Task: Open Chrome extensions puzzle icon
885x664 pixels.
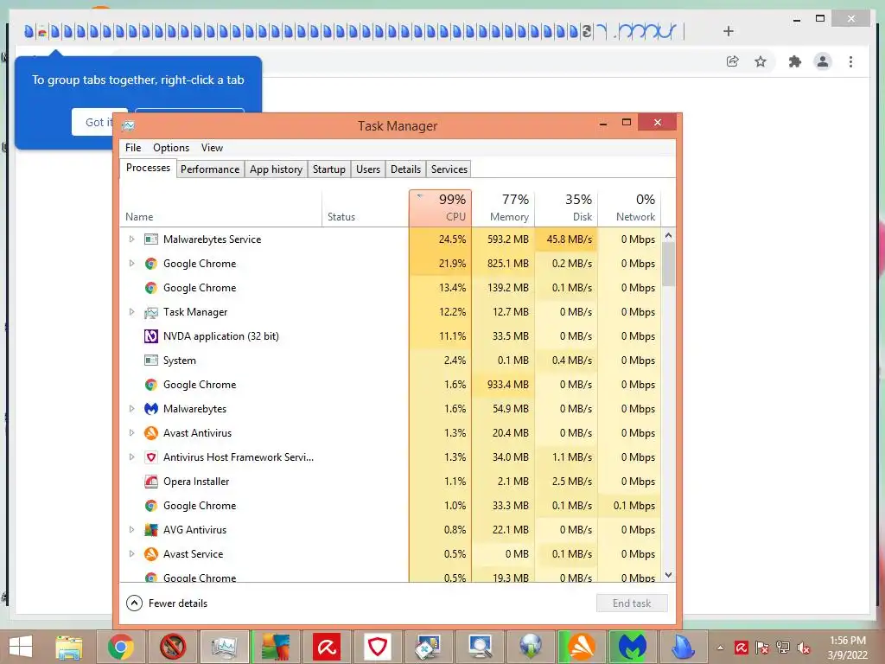Action: pyautogui.click(x=795, y=61)
